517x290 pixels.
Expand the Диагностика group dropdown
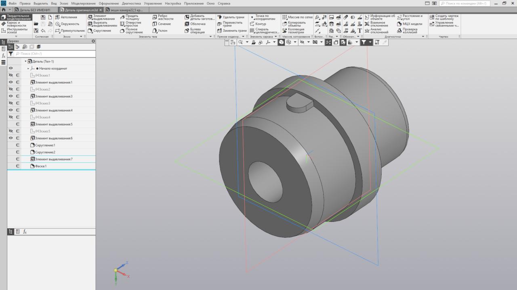point(423,37)
